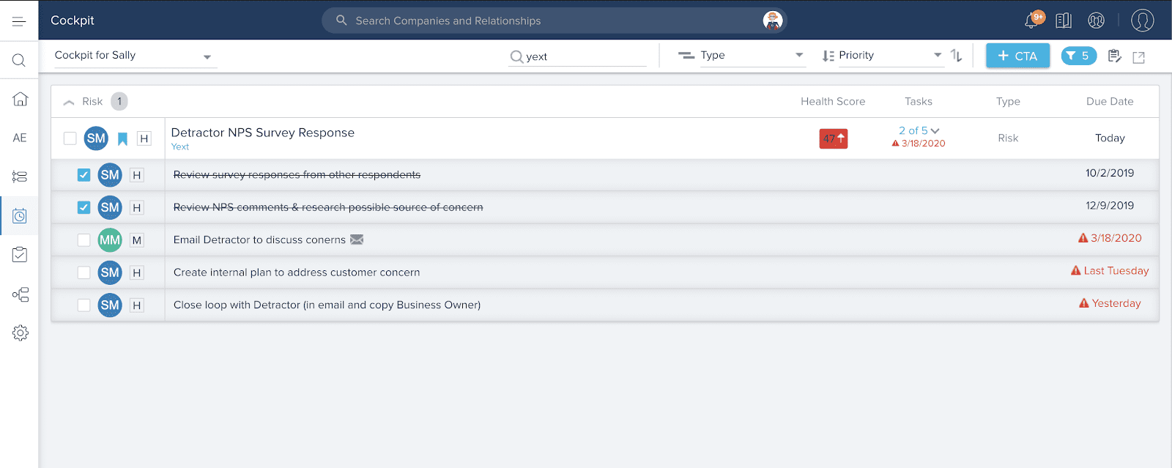Open the Cockpit clock icon in sidebar

[x=20, y=215]
